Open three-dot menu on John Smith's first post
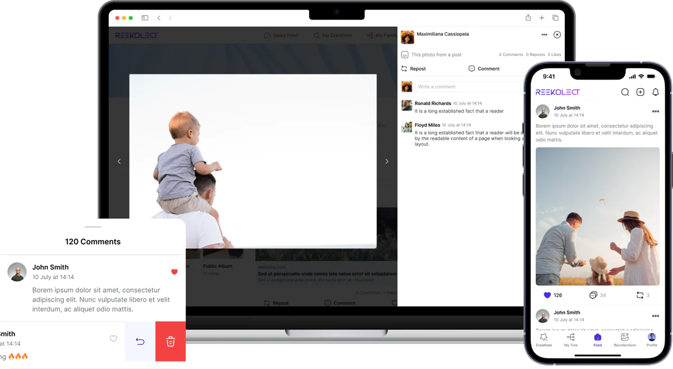Viewport: 673px width, 369px height. pos(655,111)
